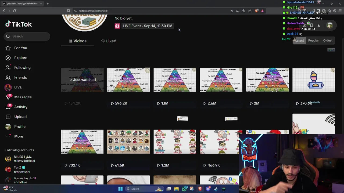Image resolution: width=344 pixels, height=193 pixels.
Task: Open the Brave main hamburger menu
Action: 340,11
